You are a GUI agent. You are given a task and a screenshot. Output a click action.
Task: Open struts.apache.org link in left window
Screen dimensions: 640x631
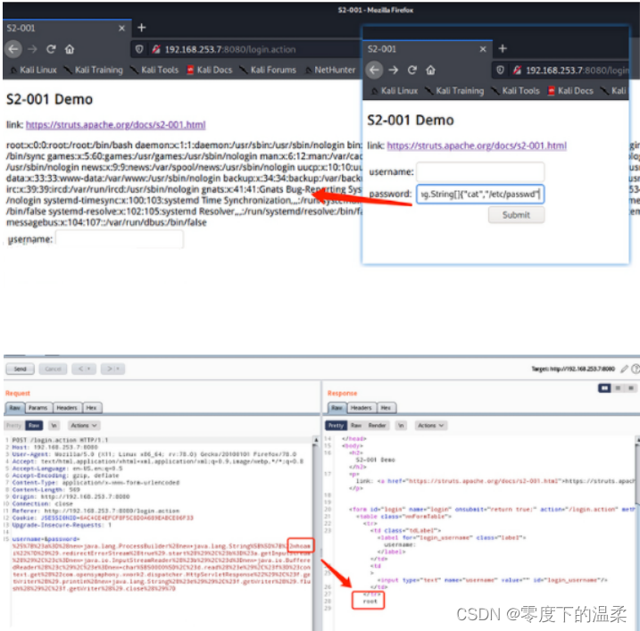[x=115, y=125]
